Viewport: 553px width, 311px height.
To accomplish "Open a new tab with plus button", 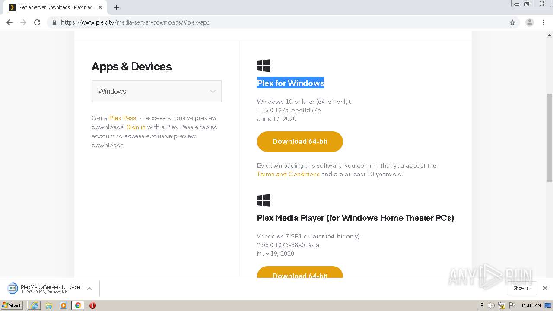I will pyautogui.click(x=117, y=7).
